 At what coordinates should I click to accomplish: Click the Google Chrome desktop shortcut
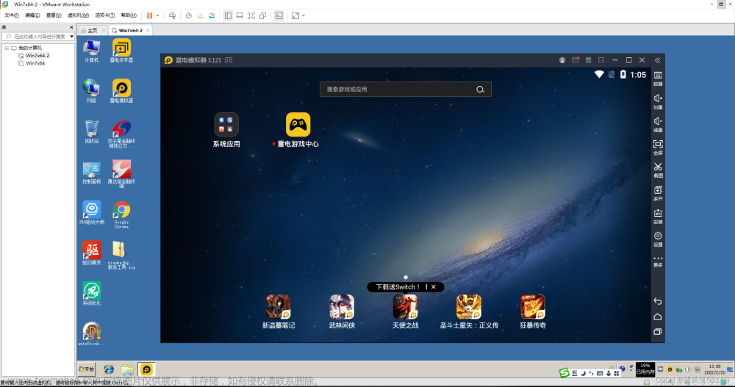pos(121,214)
